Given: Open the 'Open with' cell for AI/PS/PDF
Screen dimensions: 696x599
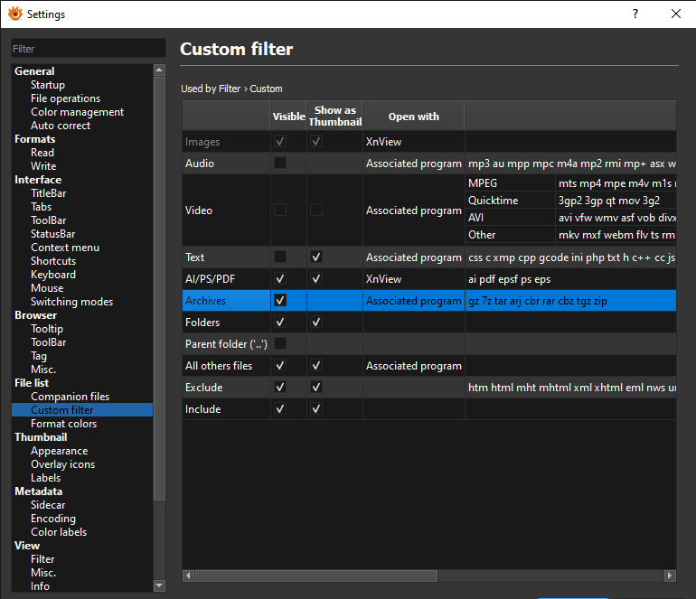Looking at the screenshot, I should coord(413,279).
